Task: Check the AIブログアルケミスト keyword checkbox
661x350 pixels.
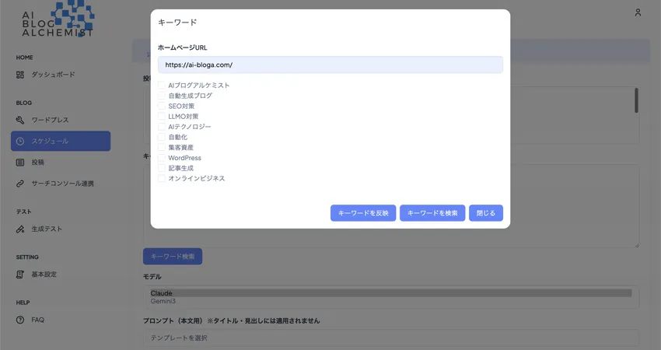Action: 162,86
